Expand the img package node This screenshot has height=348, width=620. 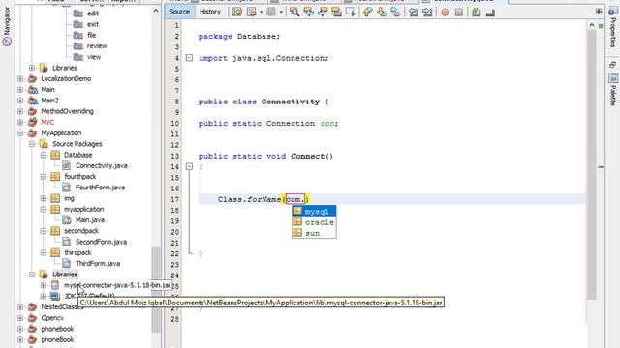(44, 198)
